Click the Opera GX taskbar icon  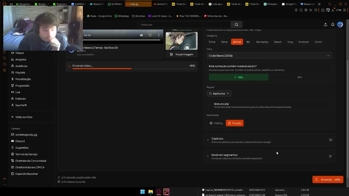159,192
